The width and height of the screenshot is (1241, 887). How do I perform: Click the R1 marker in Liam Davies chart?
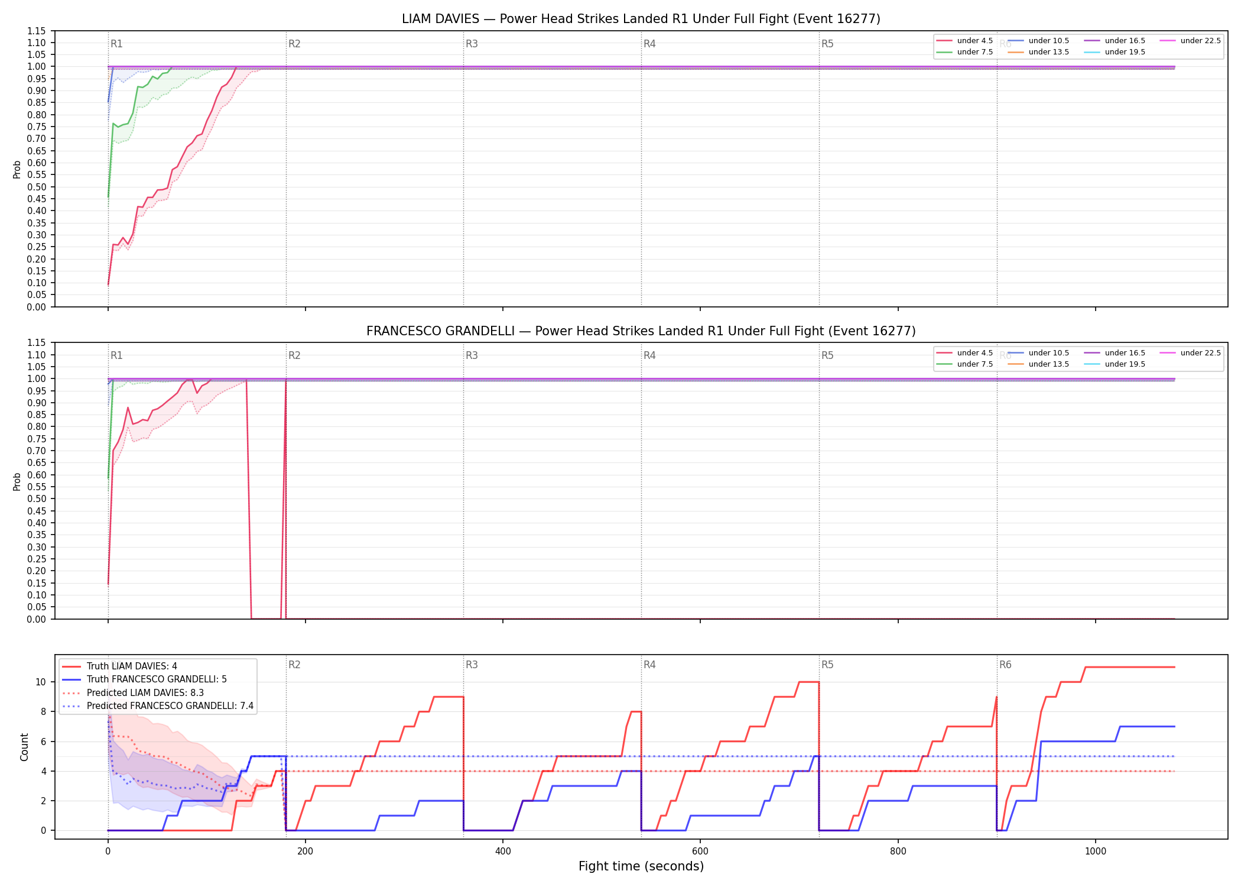pos(116,44)
